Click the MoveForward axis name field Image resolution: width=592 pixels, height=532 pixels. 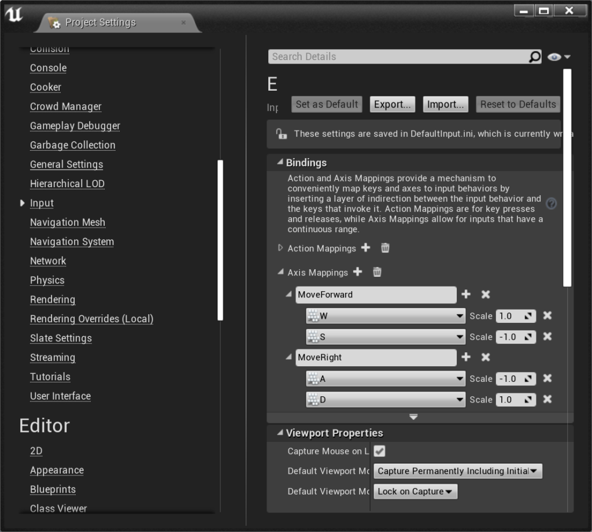375,295
